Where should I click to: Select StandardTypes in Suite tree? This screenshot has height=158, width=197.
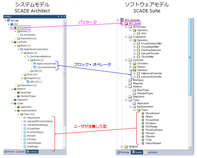145,93
